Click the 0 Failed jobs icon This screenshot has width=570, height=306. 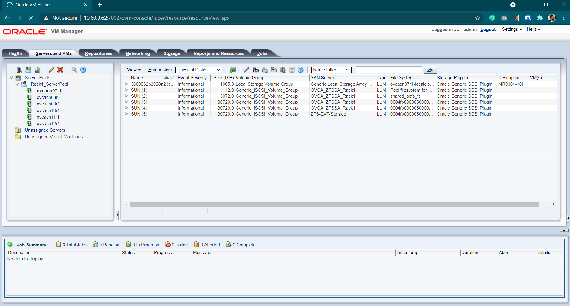[x=168, y=244]
